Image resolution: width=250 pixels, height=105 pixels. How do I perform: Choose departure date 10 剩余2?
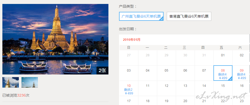[129, 88]
